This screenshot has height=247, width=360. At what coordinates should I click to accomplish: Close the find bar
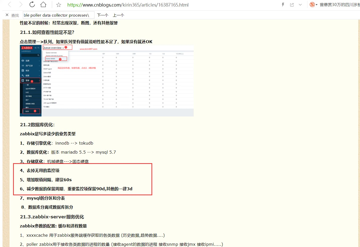tap(7, 15)
